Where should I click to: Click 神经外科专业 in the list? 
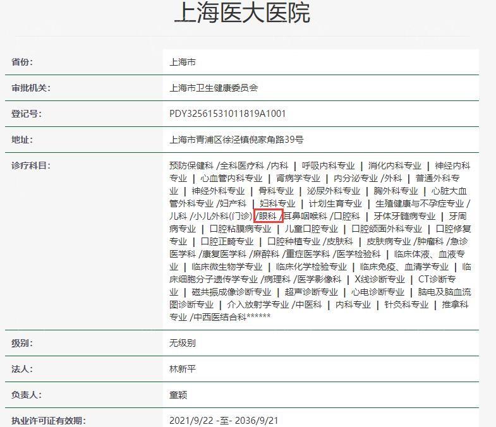pyautogui.click(x=218, y=191)
